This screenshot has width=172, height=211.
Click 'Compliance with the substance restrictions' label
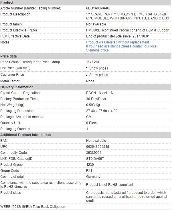pos(41,185)
